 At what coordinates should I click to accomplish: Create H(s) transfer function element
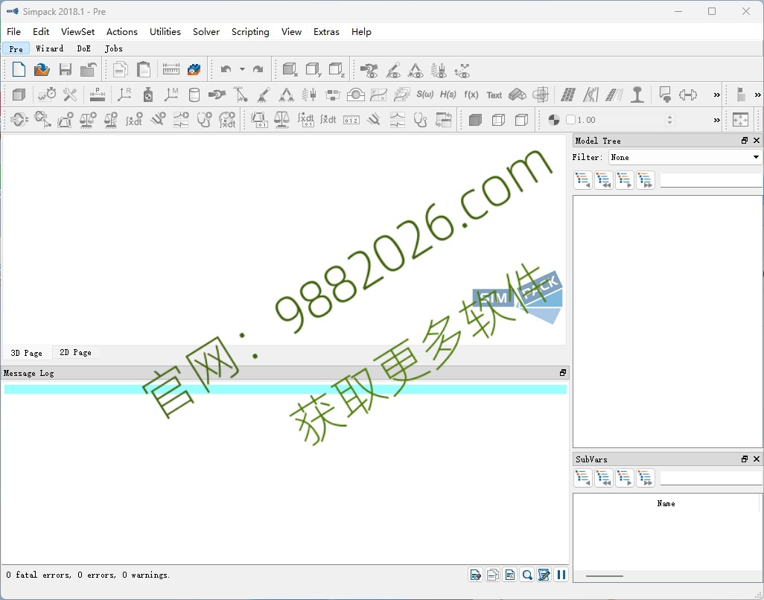coord(448,95)
